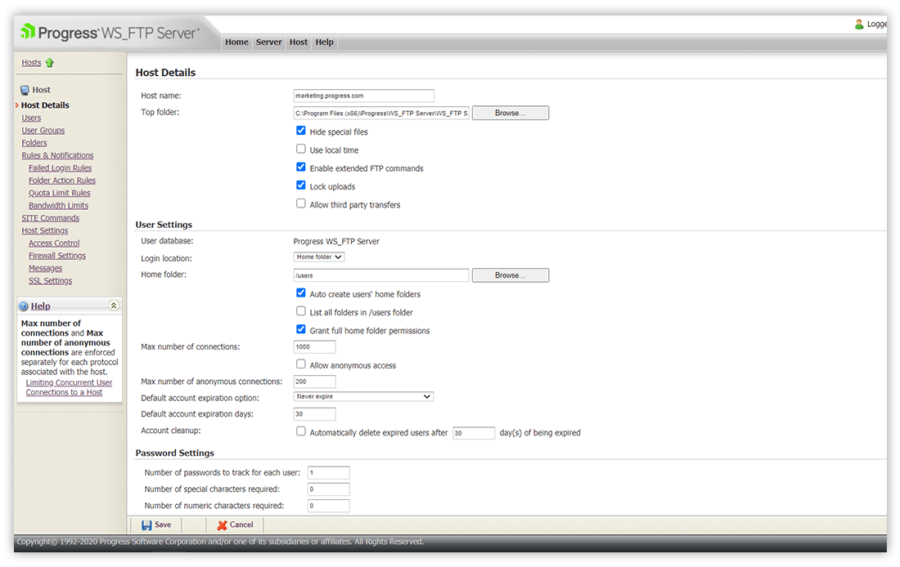The height and width of the screenshot is (567, 900).
Task: Check Automatically delete expired users
Action: point(301,431)
